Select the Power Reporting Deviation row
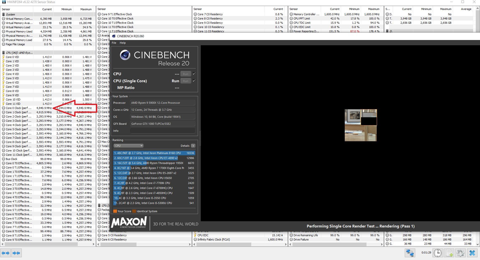This screenshot has width=480, height=260. [x=335, y=31]
